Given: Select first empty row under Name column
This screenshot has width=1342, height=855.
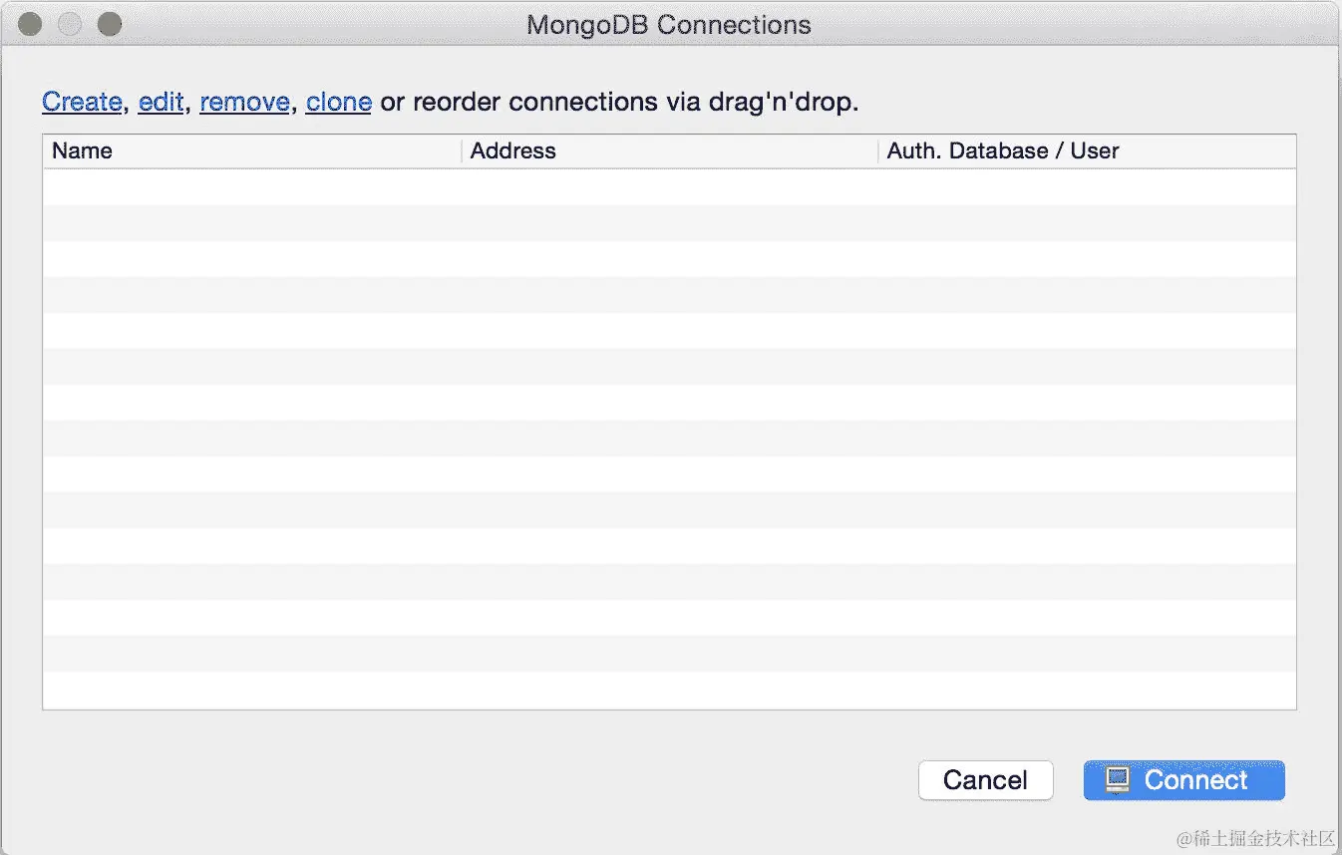Looking at the screenshot, I should [249, 187].
